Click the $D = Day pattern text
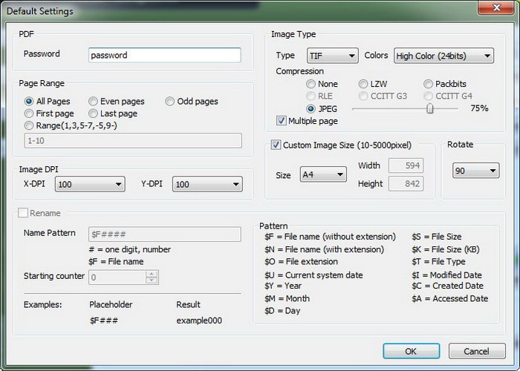520x371 pixels. [282, 311]
